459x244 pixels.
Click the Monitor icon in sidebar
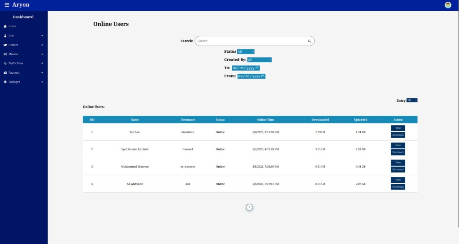[x=5, y=54]
